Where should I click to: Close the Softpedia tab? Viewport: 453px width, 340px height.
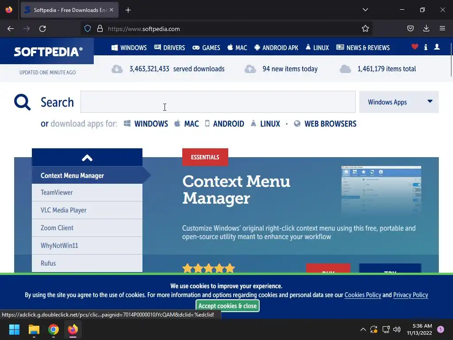point(111,10)
